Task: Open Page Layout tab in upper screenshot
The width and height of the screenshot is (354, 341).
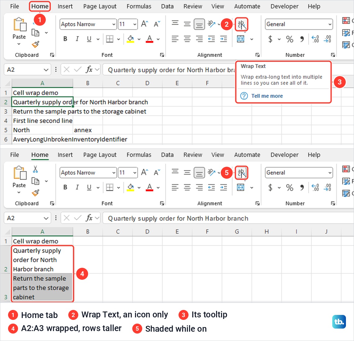Action: pyautogui.click(x=100, y=6)
